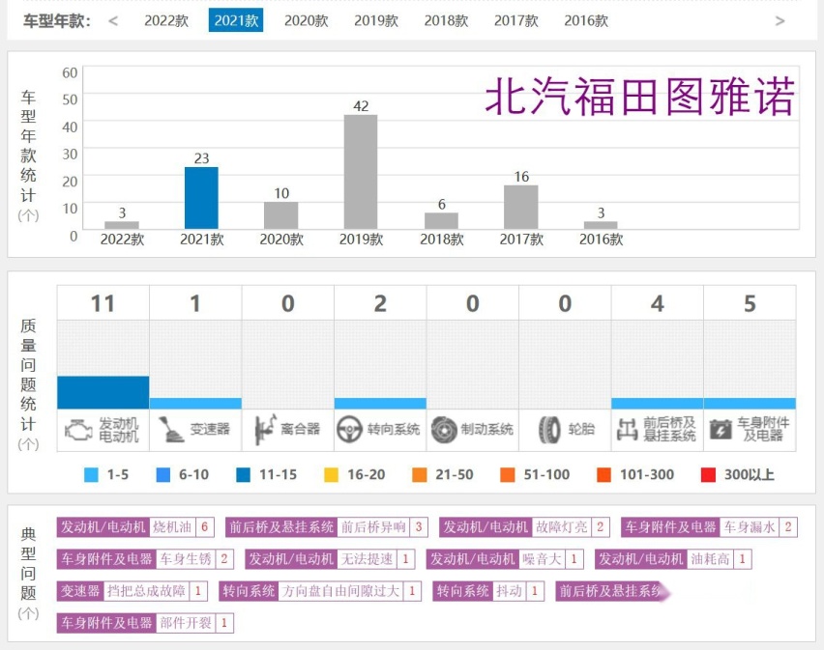Viewport: 824px width, 650px height.
Task: Open the 转向系统 抖动 issue tag
Action: [x=488, y=591]
